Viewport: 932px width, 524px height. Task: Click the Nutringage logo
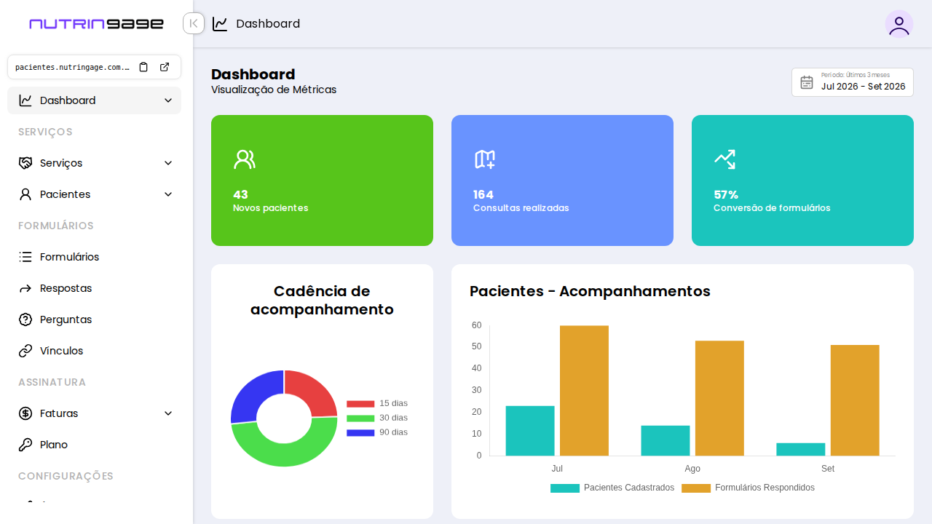tap(96, 23)
